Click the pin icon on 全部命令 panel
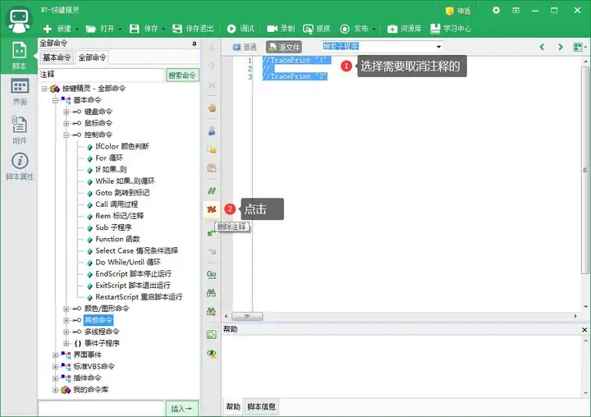The width and height of the screenshot is (591, 417). pyautogui.click(x=195, y=44)
